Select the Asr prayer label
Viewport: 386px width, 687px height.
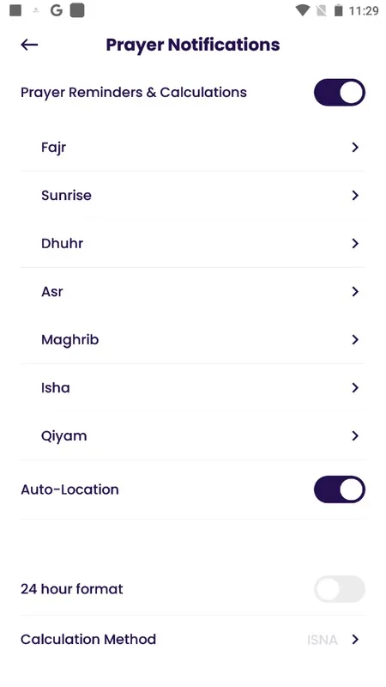52,292
